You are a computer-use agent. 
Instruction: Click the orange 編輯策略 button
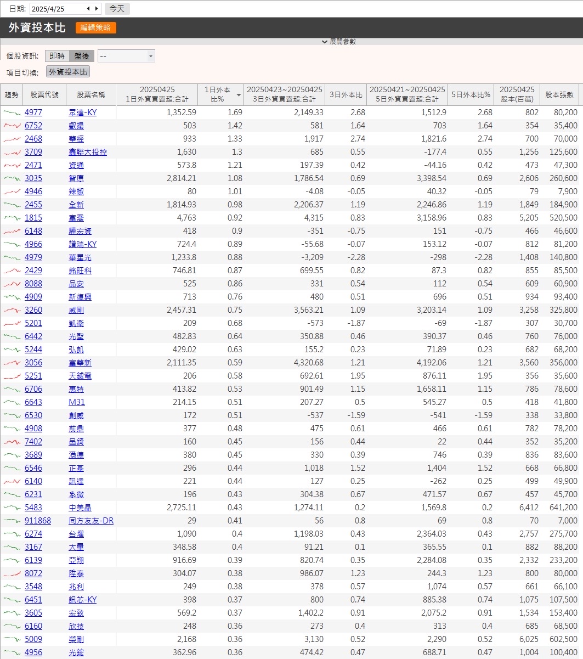tap(96, 27)
